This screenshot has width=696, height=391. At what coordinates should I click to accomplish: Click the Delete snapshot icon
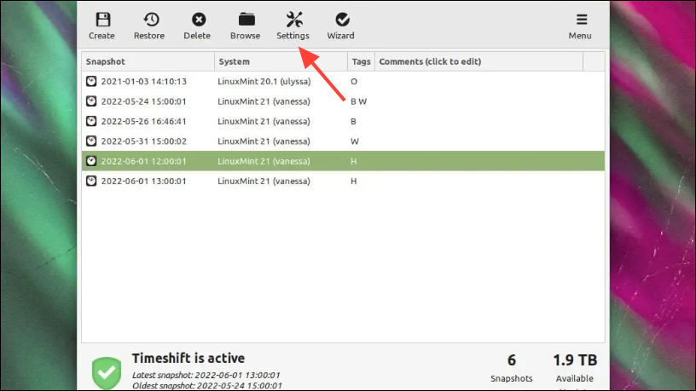click(x=198, y=26)
